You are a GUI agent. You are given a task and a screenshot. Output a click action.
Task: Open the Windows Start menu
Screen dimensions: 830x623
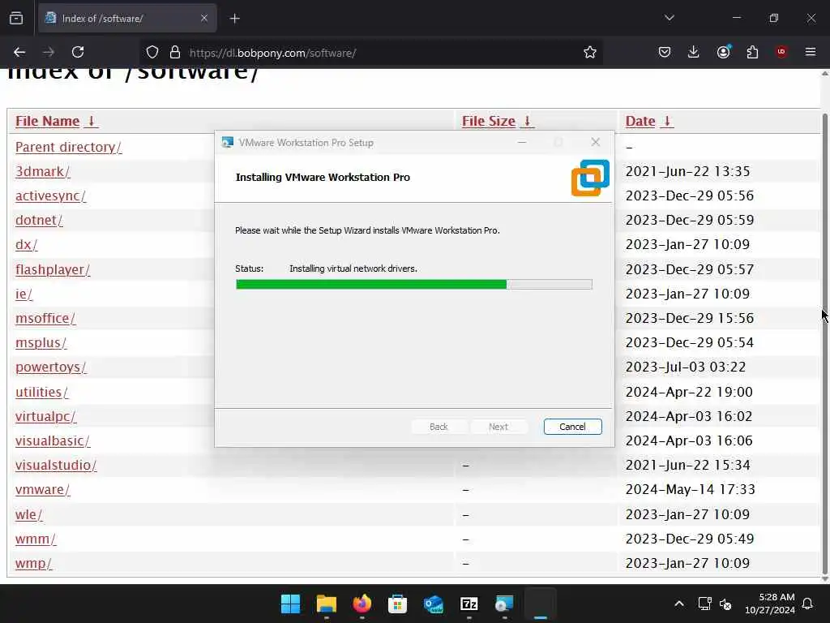point(290,604)
